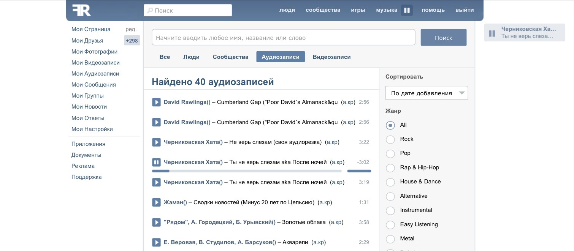574x251 pixels.
Task: Open the +298 friends counter badge
Action: tap(132, 41)
